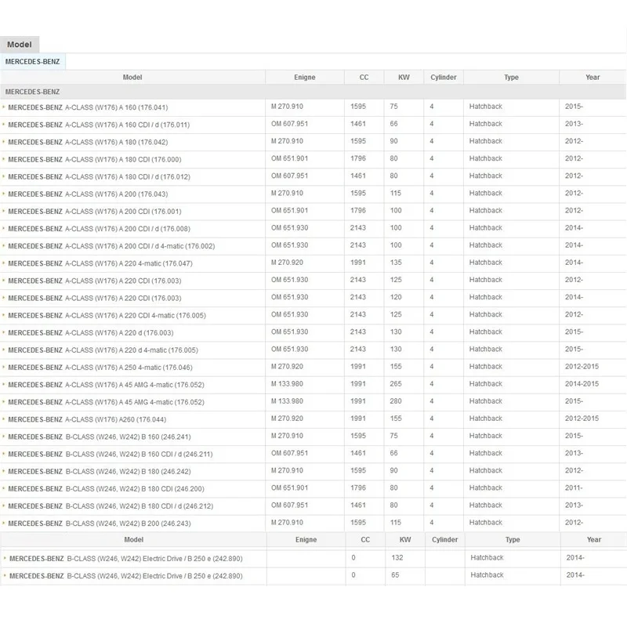The height and width of the screenshot is (627, 627).
Task: Click the arrow bullet beside B 200 (246.243)
Action: tap(4, 523)
